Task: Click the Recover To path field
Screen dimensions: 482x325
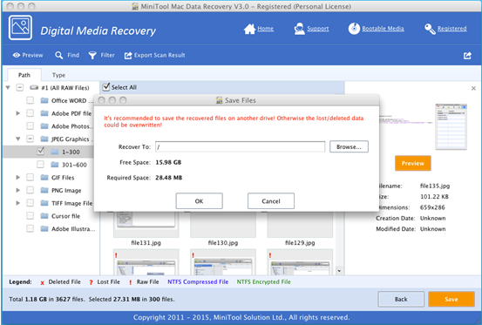Action: [x=240, y=147]
